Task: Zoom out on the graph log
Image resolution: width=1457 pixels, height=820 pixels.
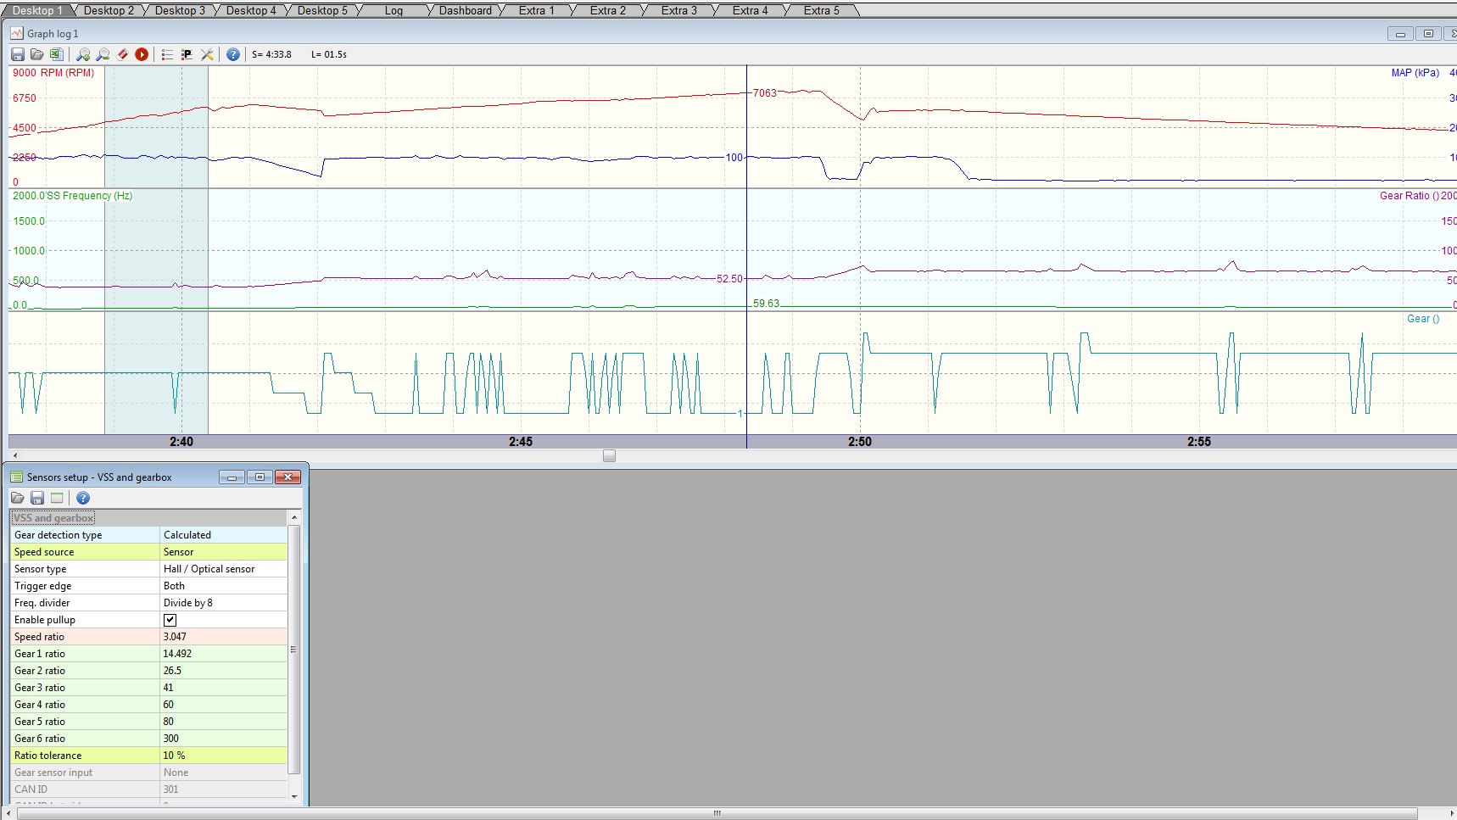Action: [x=103, y=54]
